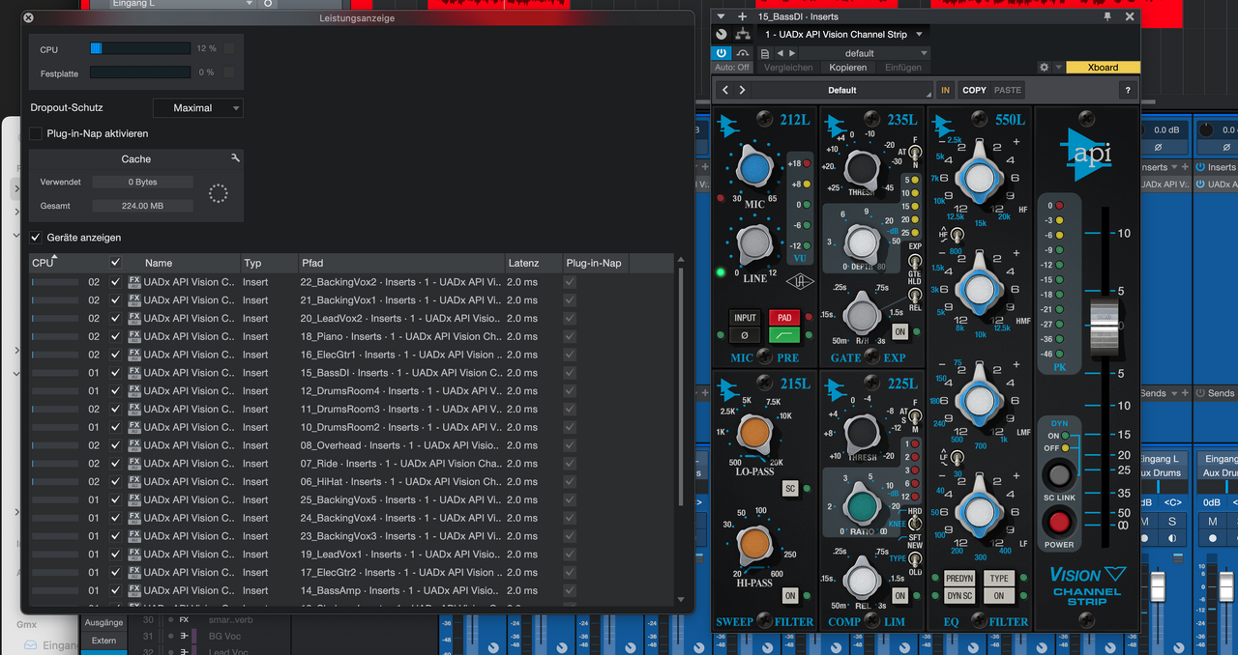Open the Dropout-Schutz Maximal dropdown
The width and height of the screenshot is (1238, 655).
(197, 108)
